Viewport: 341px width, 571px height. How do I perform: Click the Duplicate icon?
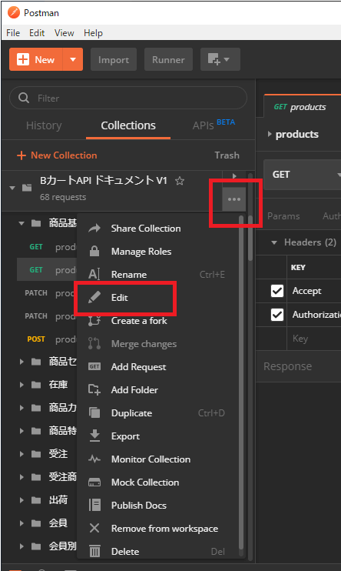pyautogui.click(x=94, y=412)
